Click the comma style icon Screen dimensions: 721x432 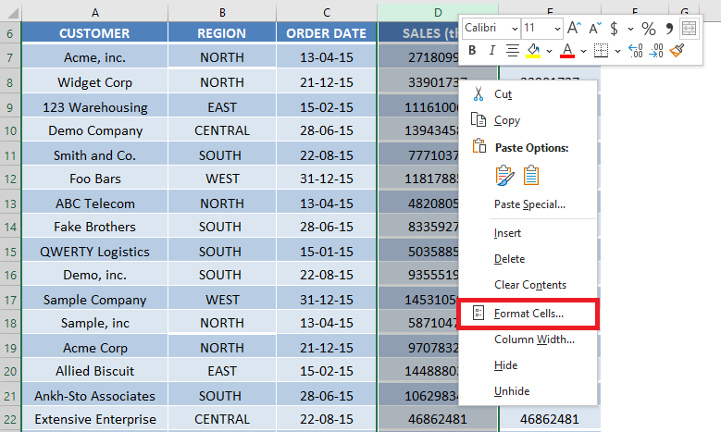(669, 29)
